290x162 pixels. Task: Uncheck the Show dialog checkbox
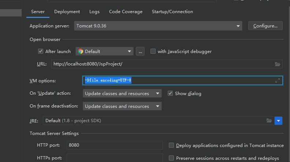tap(170, 93)
